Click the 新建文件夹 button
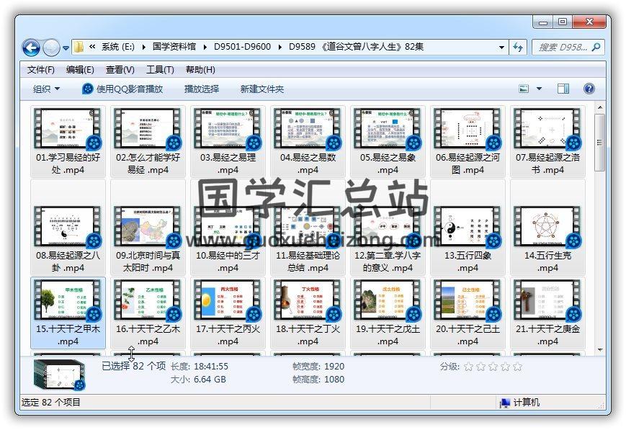Image resolution: width=626 pixels, height=430 pixels. (x=262, y=89)
